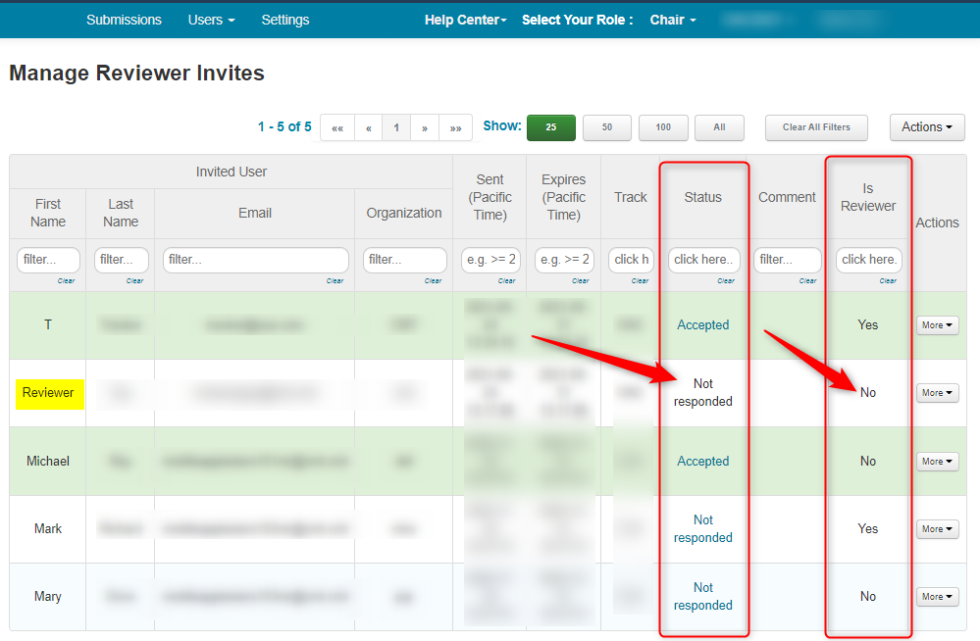Select page 1 in pagination

tap(396, 127)
